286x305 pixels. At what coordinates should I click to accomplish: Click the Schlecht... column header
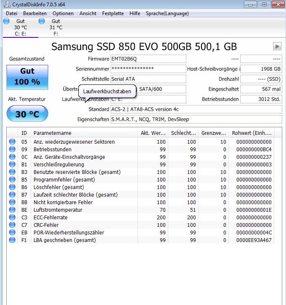(183, 133)
